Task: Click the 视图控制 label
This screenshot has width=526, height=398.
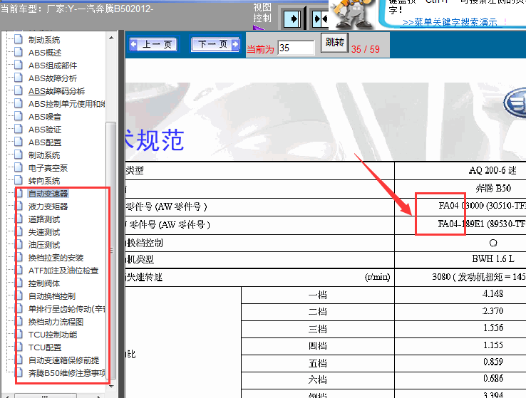Action: 262,12
